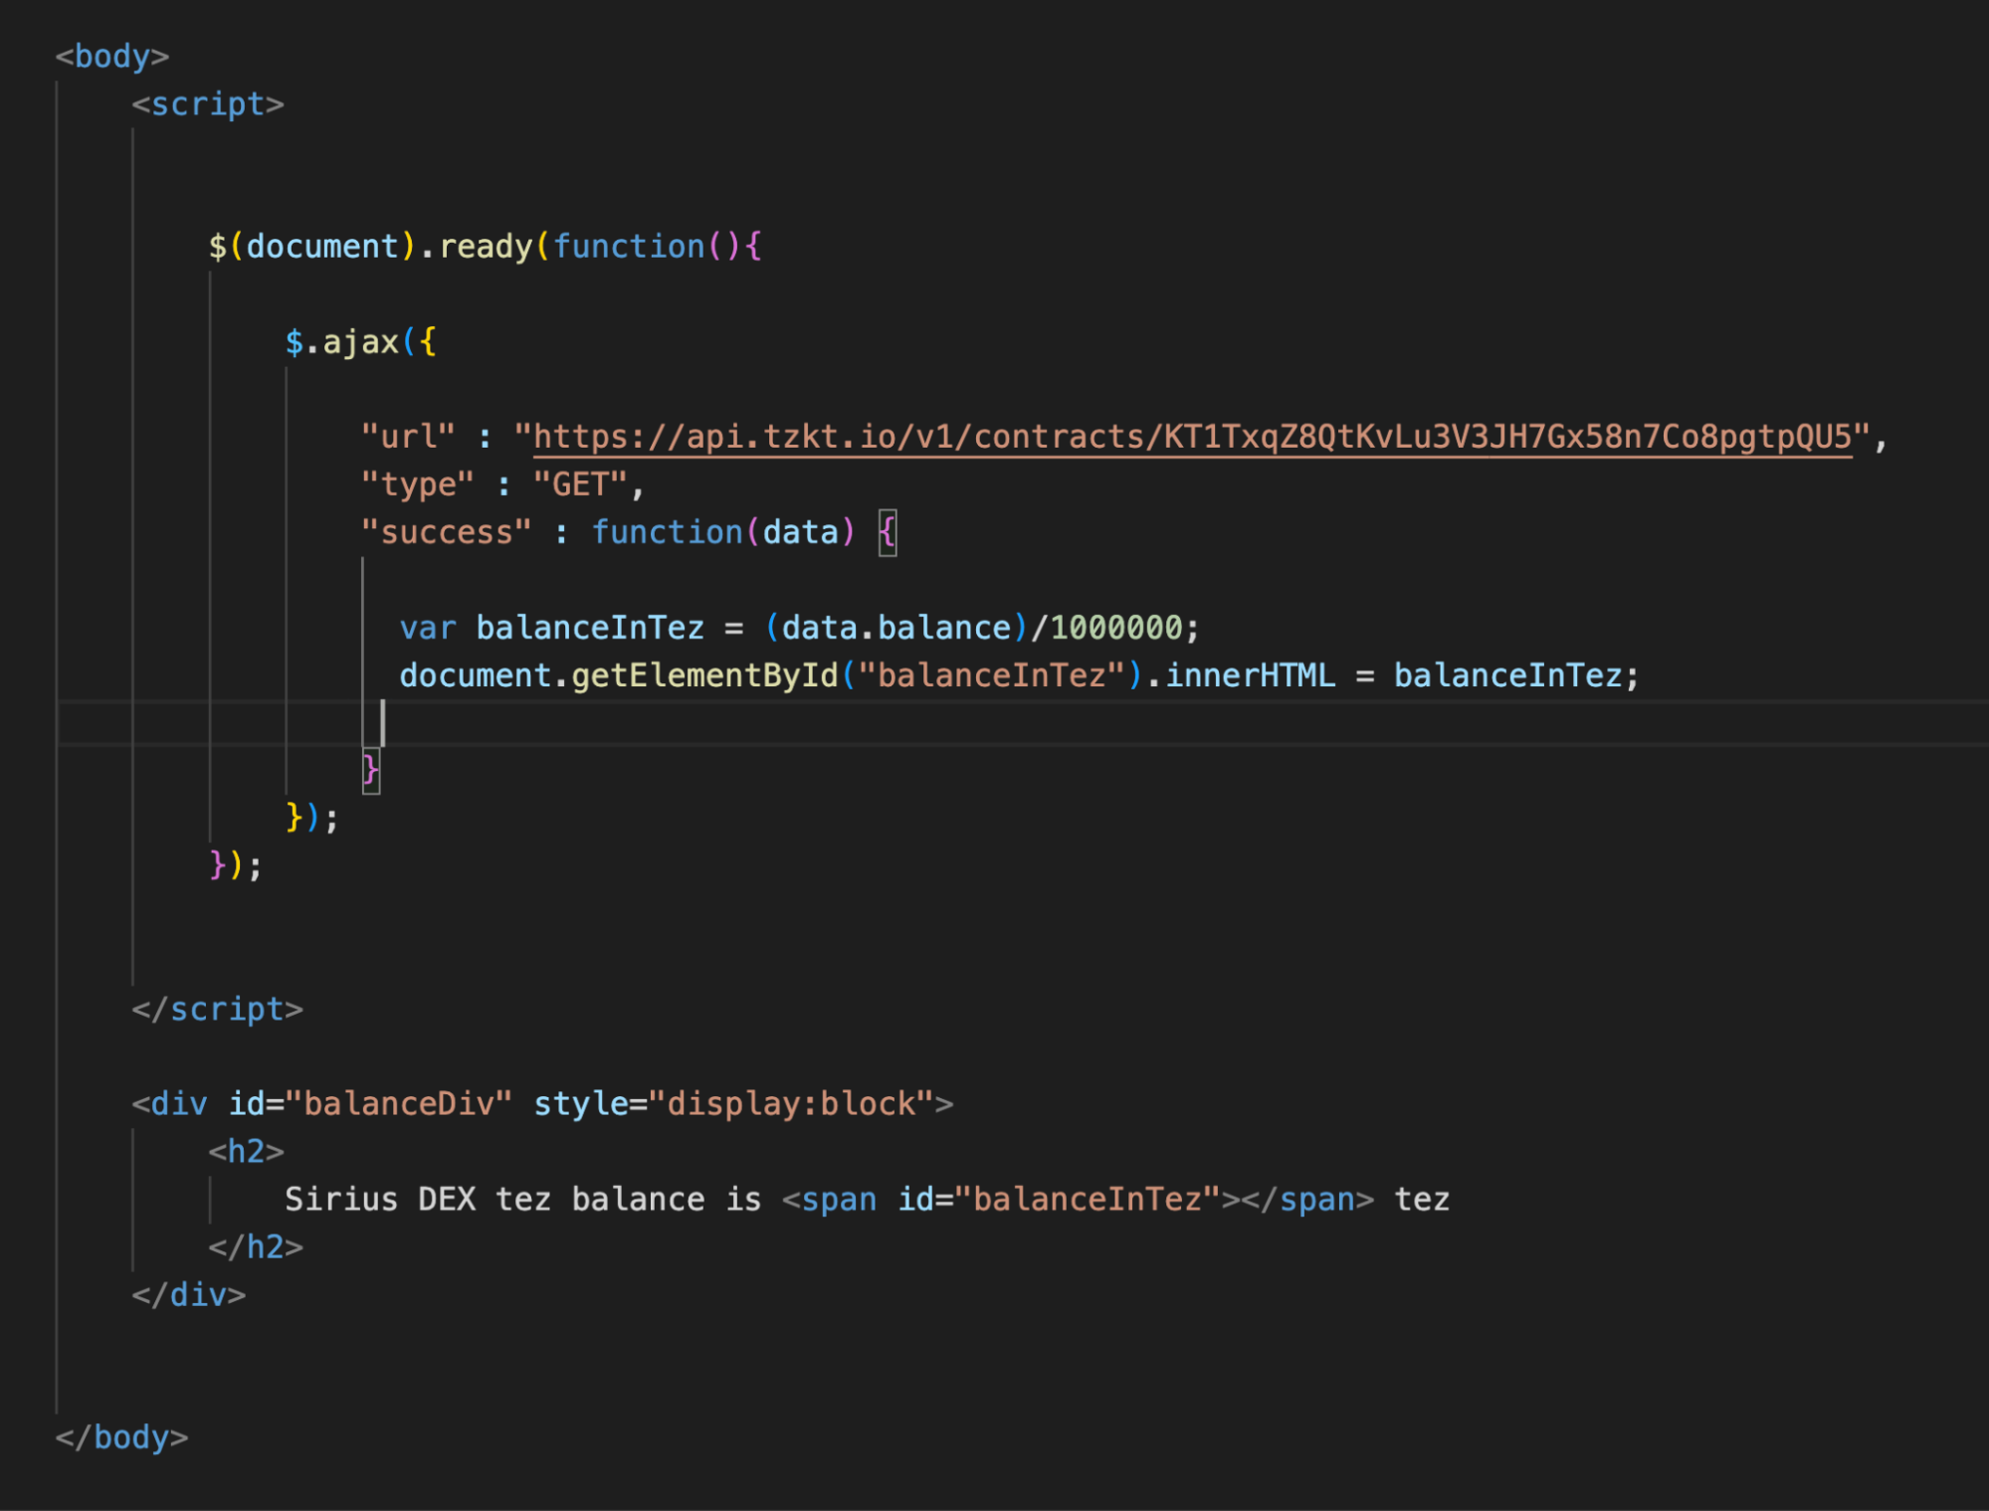The width and height of the screenshot is (1989, 1511).
Task: Click the opening body tag
Action: click(111, 57)
